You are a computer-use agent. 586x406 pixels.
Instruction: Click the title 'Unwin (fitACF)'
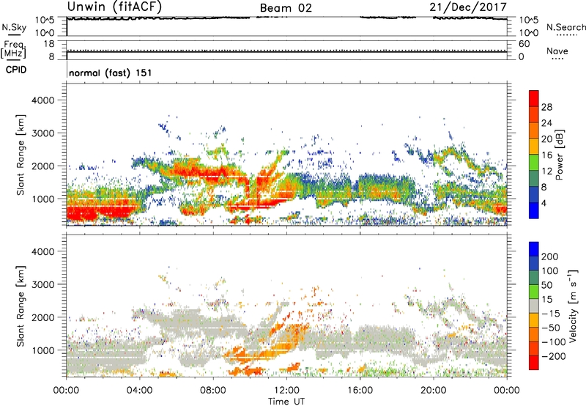pyautogui.click(x=114, y=7)
